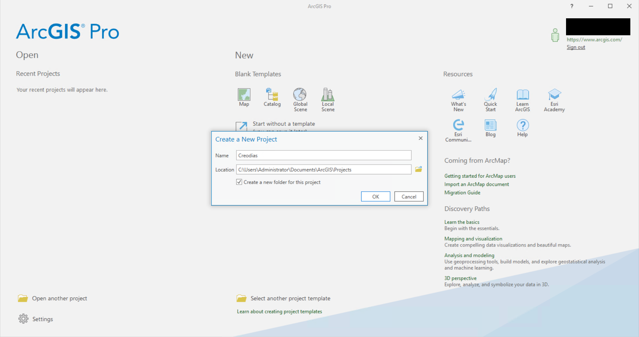
Task: Cancel the Create a New Project dialog
Action: (408, 196)
